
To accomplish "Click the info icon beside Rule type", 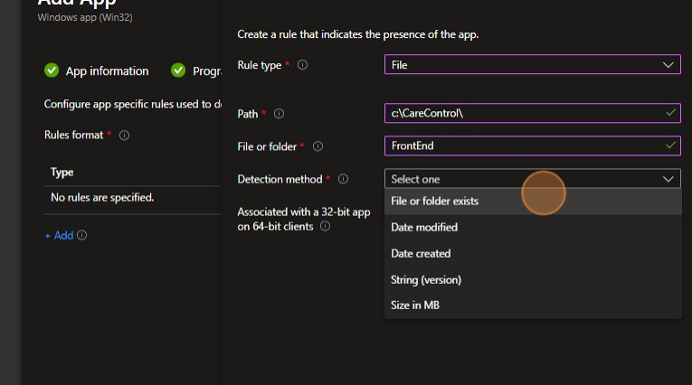I will tap(303, 65).
